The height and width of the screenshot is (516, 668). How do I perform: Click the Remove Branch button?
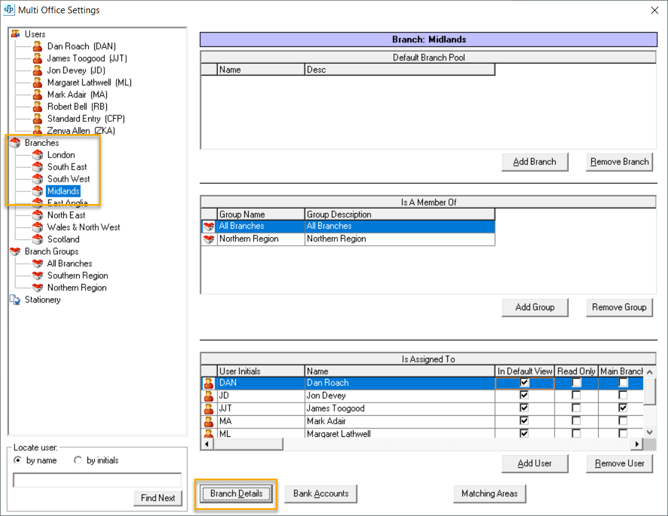pyautogui.click(x=620, y=162)
